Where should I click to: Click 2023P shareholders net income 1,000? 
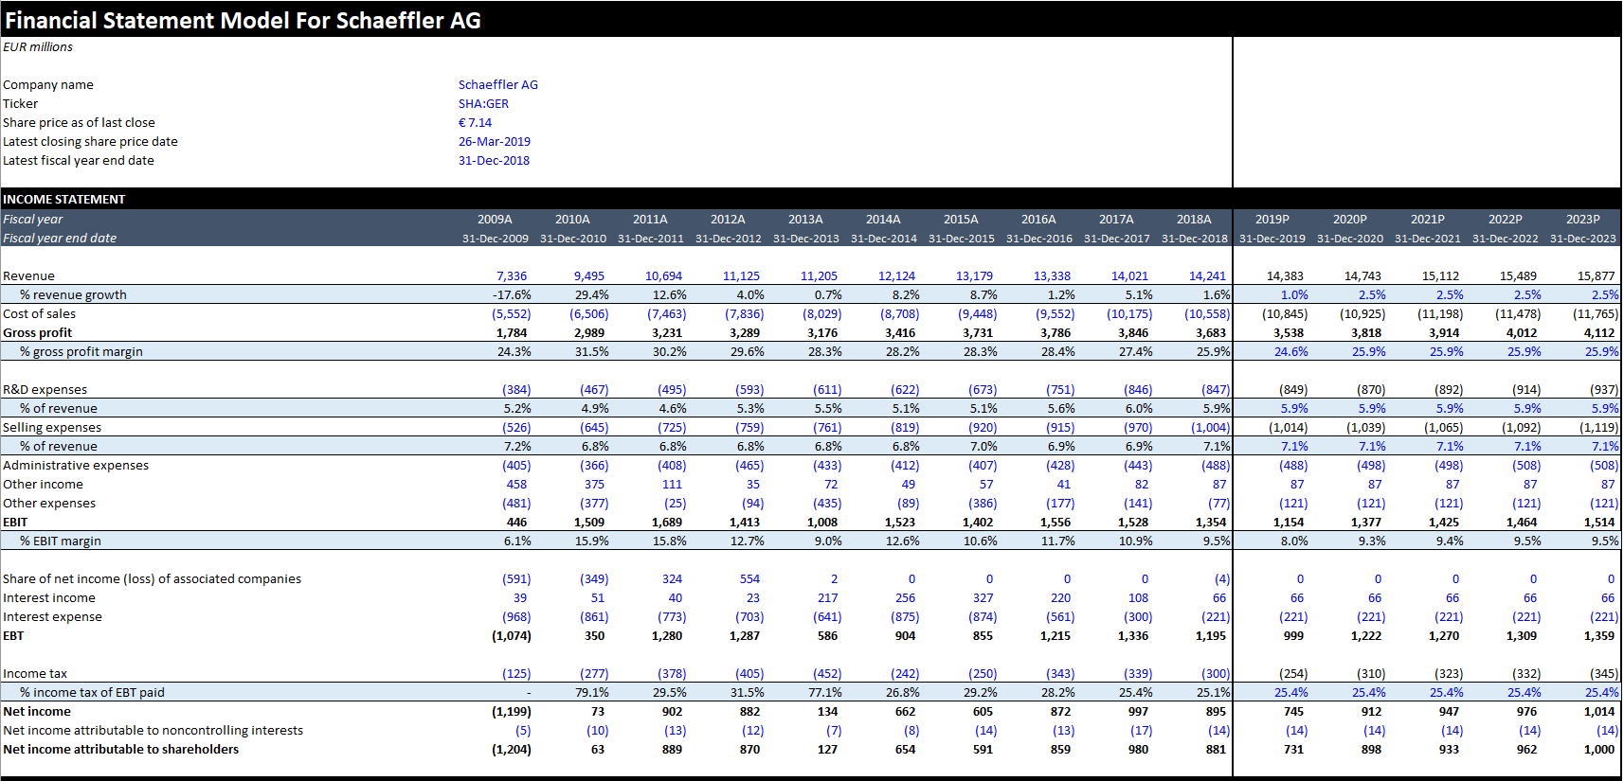(1599, 750)
